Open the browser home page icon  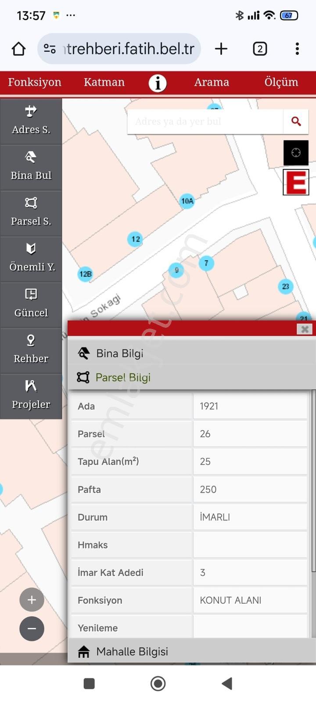click(x=18, y=49)
